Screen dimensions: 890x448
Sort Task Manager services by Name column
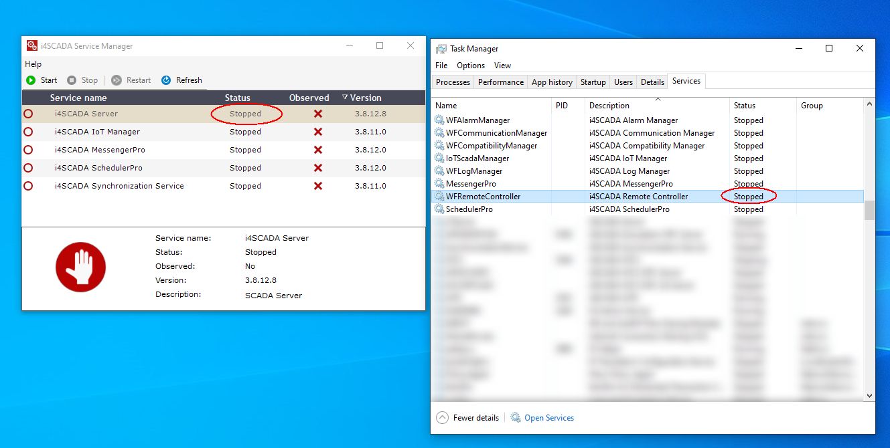coord(446,106)
